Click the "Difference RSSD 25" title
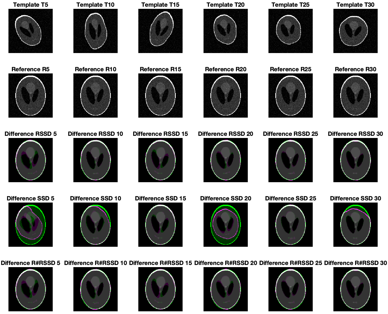Image resolution: width=388 pixels, height=314 pixels. point(291,134)
